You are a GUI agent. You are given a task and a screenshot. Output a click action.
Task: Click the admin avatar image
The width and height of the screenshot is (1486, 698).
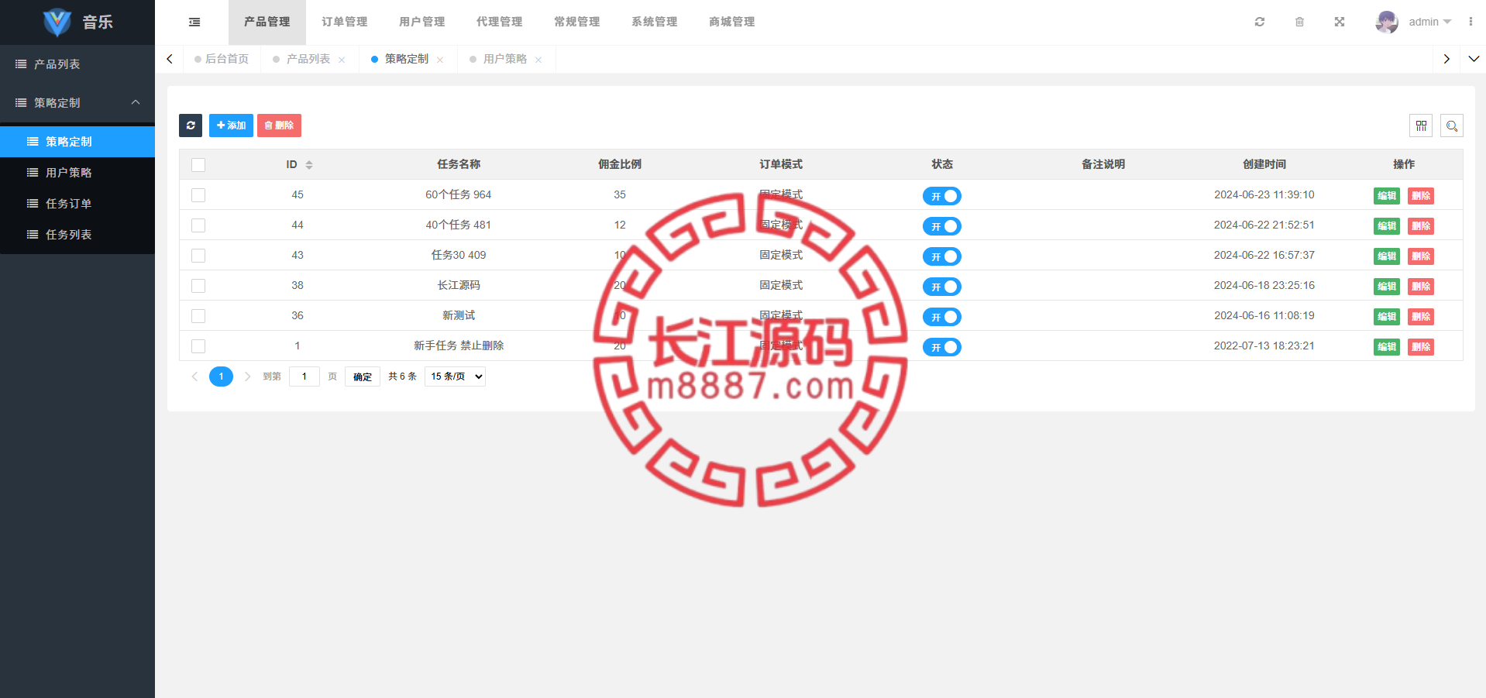[x=1387, y=22]
